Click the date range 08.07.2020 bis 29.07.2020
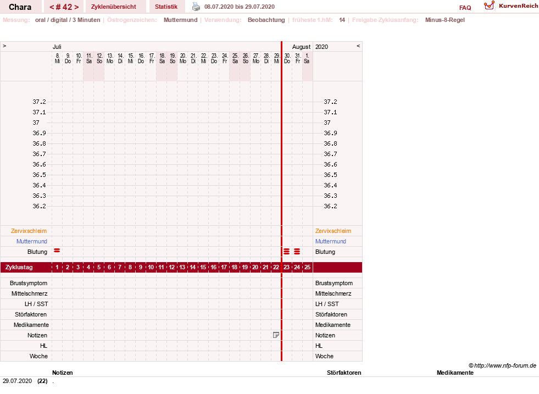 click(x=240, y=7)
